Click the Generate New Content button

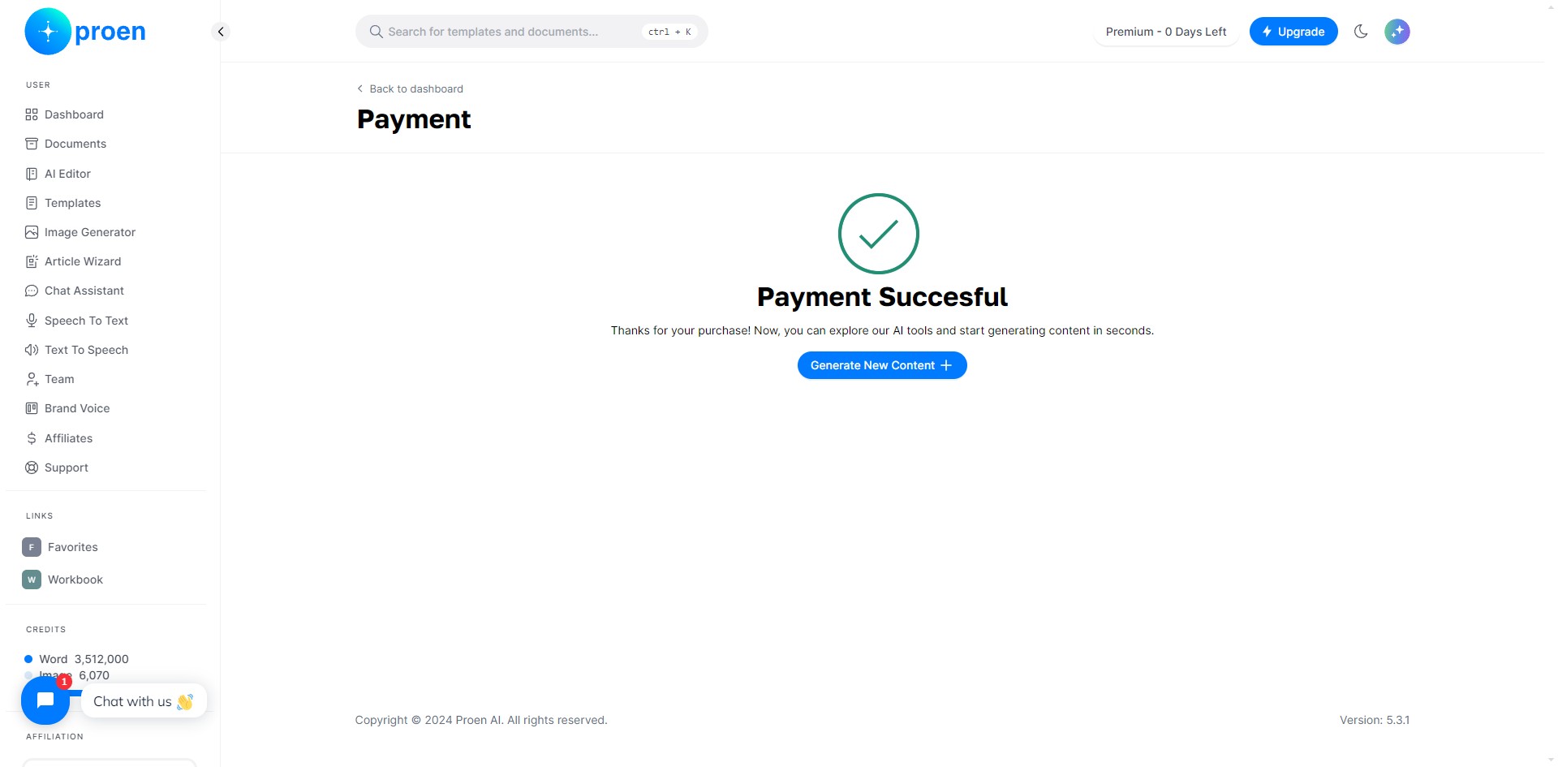882,365
